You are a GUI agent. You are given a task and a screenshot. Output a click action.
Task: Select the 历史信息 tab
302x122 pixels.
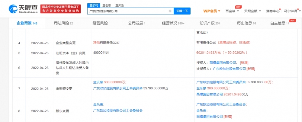click(x=246, y=23)
